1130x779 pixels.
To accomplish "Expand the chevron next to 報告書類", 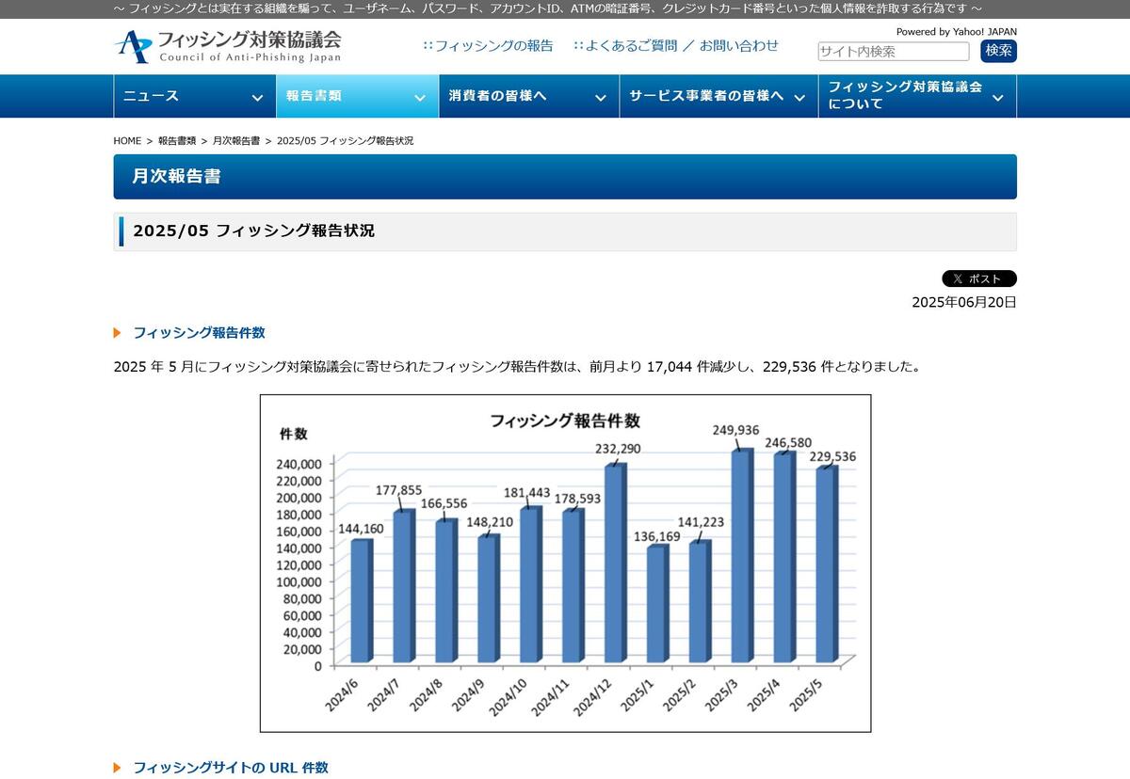I will point(420,97).
